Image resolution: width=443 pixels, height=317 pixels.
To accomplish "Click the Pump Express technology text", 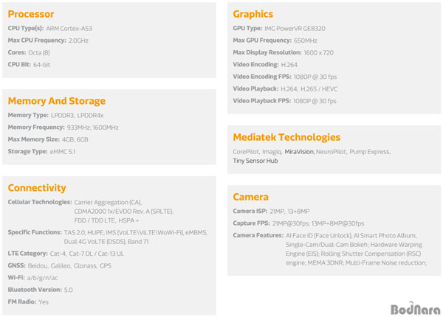I will 370,152.
